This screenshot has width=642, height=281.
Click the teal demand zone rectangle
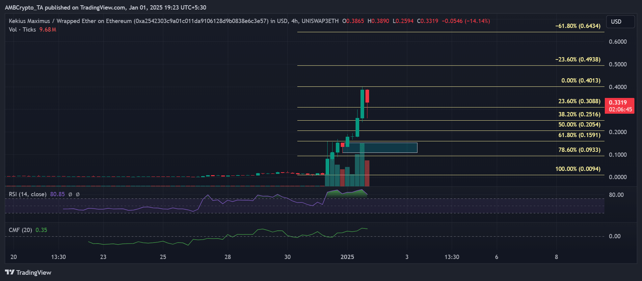380,148
